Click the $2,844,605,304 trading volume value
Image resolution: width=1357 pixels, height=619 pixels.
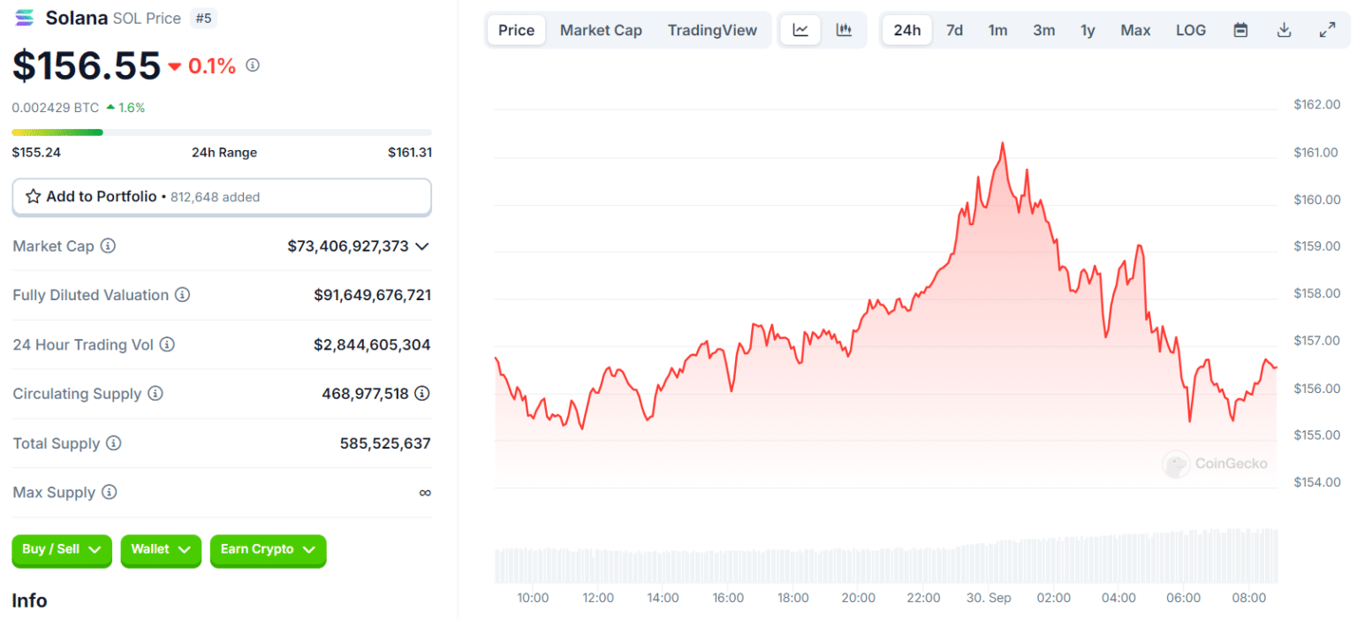(373, 344)
